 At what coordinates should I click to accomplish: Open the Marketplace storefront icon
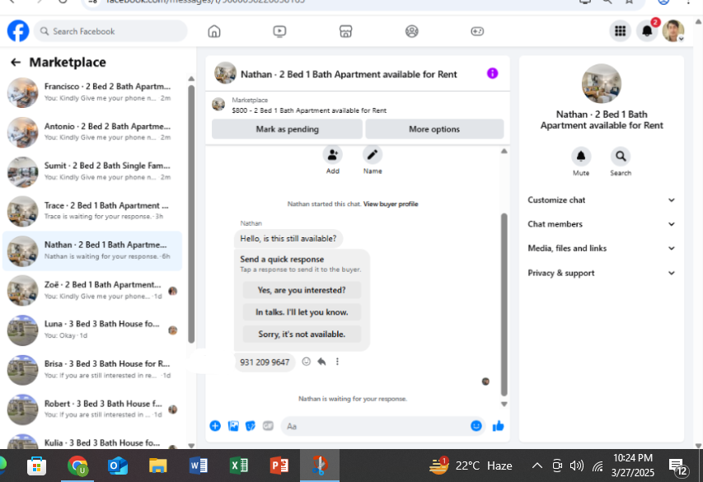[x=345, y=31]
